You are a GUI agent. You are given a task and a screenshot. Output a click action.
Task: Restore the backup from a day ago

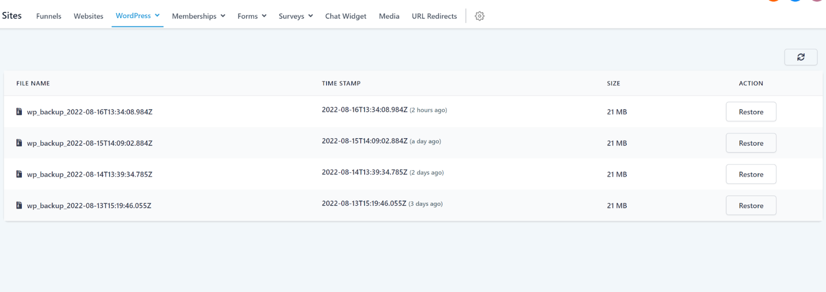coord(751,143)
